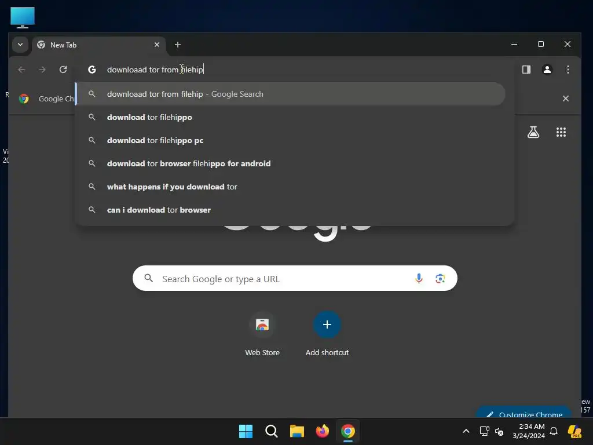Open a new tab with plus button

point(177,45)
